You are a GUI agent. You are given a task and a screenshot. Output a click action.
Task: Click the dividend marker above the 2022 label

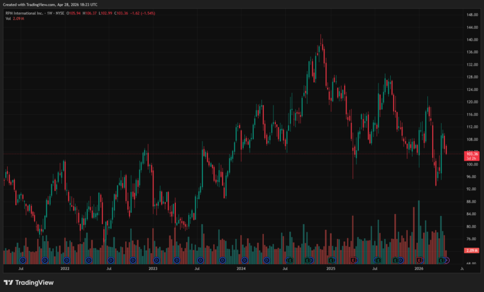(x=67, y=261)
